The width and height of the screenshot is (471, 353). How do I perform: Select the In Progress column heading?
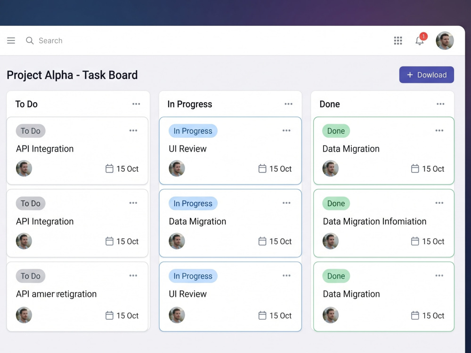(x=189, y=104)
